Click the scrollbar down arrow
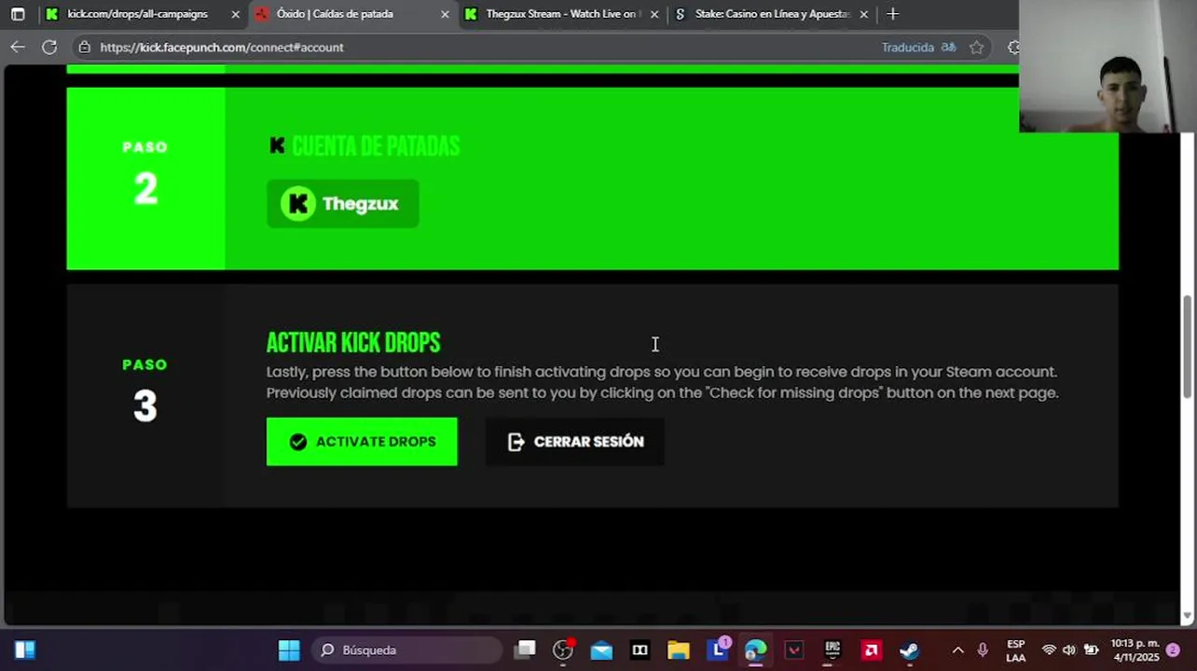 tap(1188, 616)
